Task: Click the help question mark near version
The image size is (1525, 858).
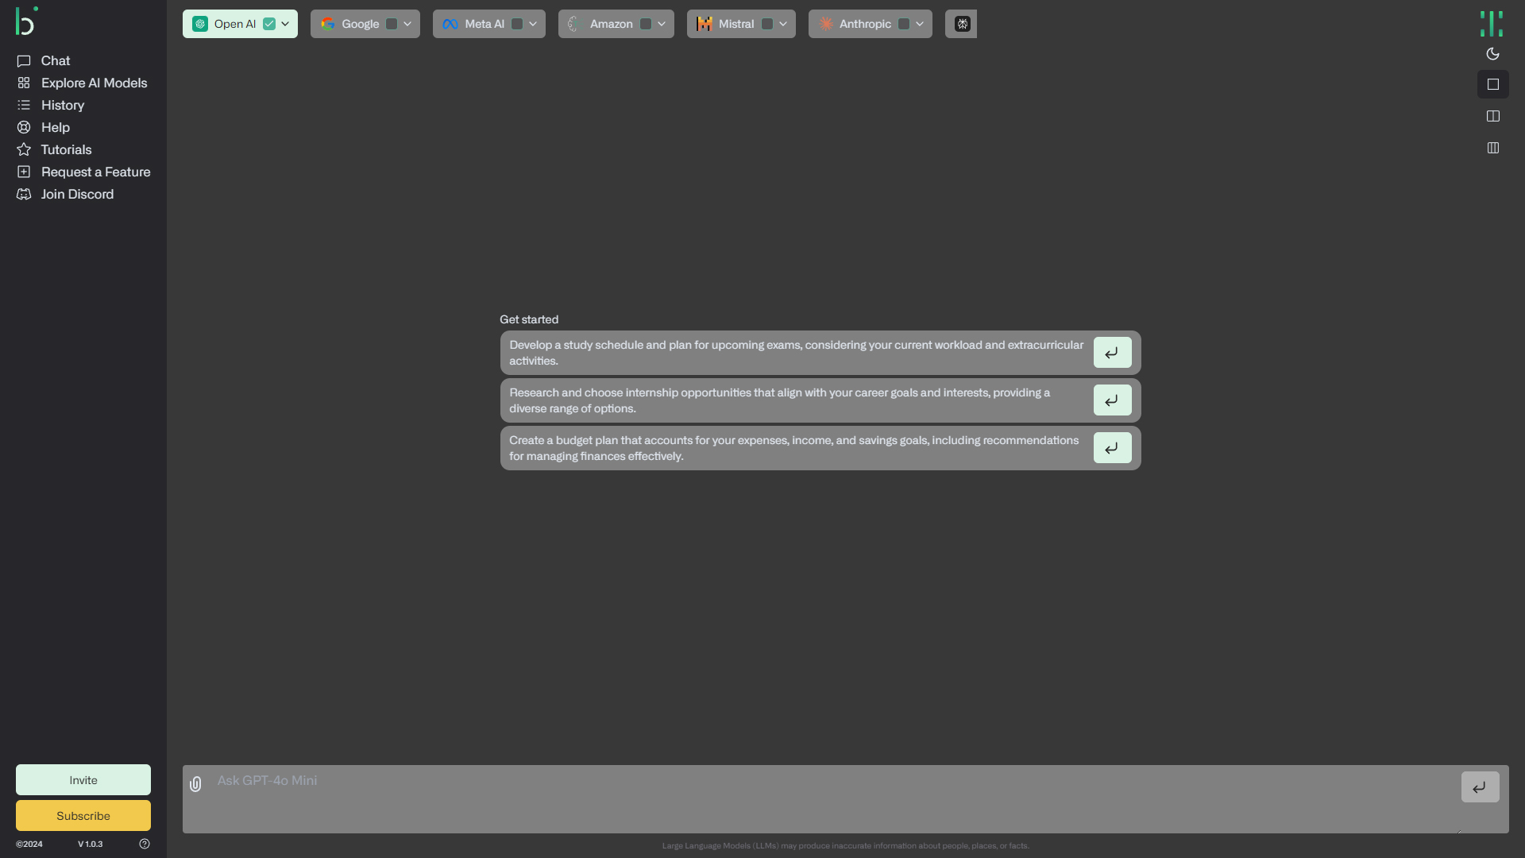Action: (x=145, y=844)
